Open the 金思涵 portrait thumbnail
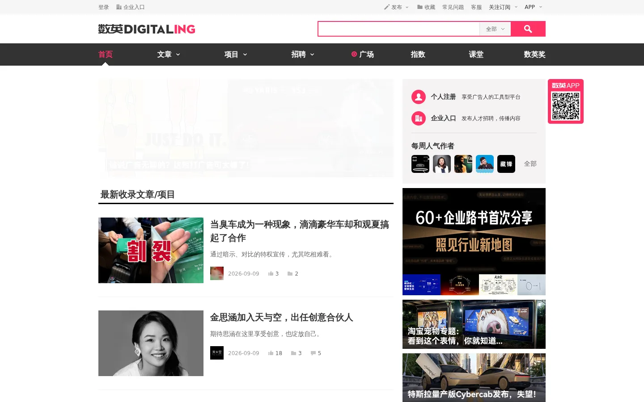Viewport: 644px width, 402px height. click(x=151, y=343)
